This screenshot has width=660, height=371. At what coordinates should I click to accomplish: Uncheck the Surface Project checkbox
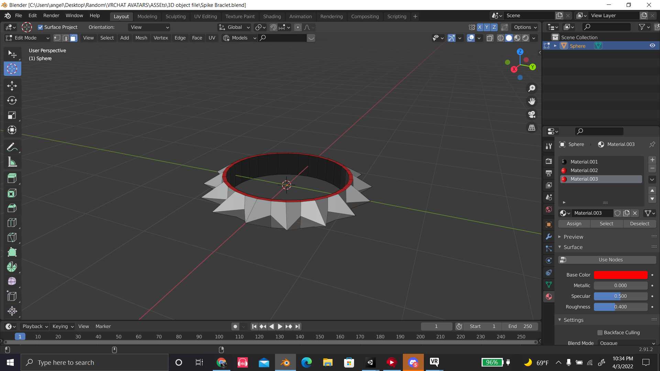41,27
